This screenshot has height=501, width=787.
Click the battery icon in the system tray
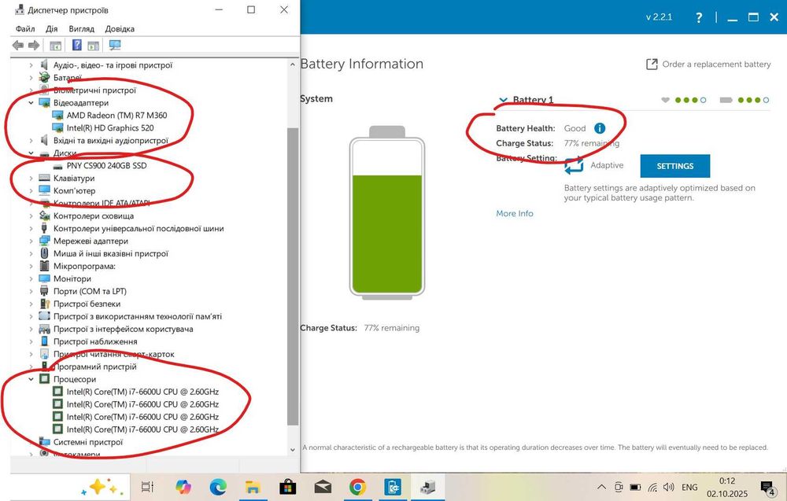[635, 487]
